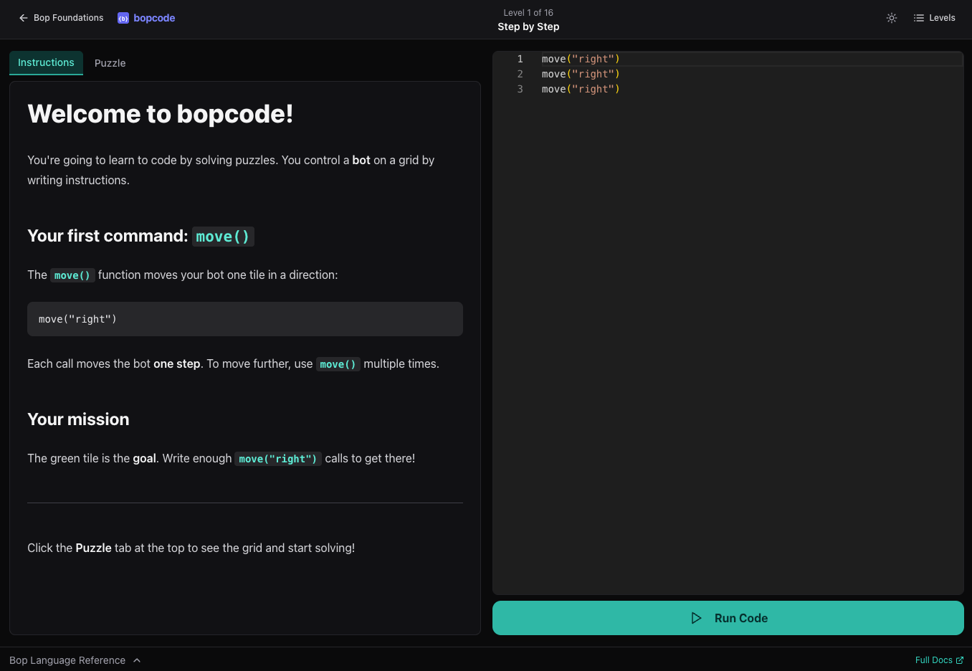Click the external-link icon beside Full Docs
This screenshot has height=671, width=972.
(961, 660)
